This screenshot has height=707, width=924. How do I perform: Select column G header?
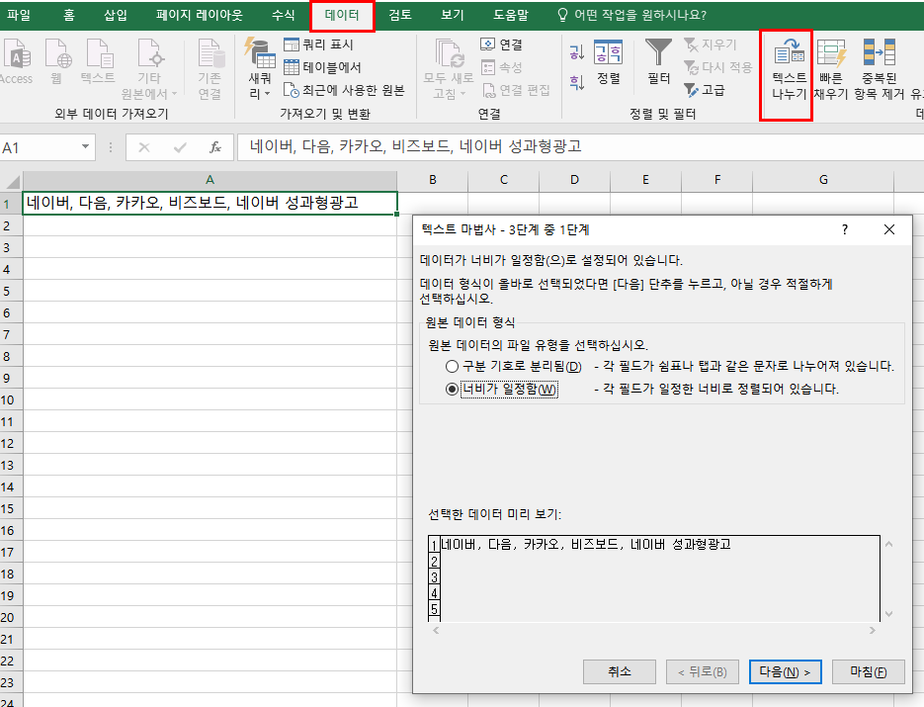(x=823, y=180)
